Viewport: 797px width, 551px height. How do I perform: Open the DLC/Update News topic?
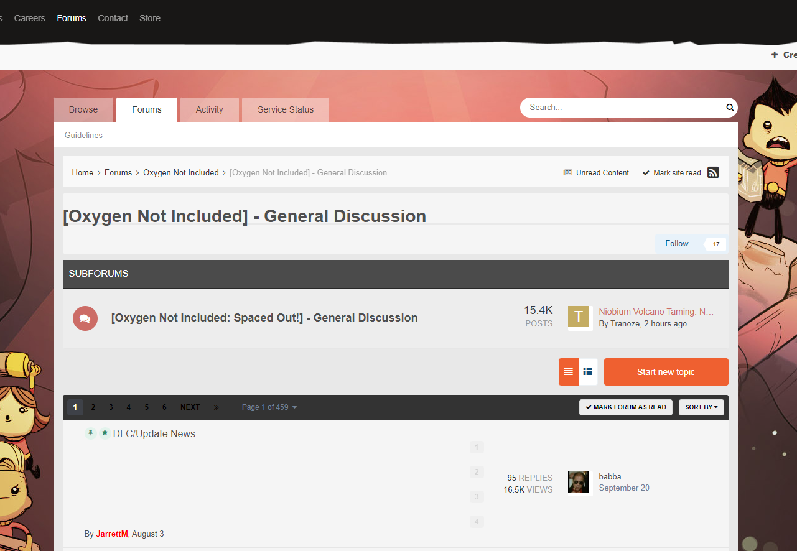(x=154, y=434)
